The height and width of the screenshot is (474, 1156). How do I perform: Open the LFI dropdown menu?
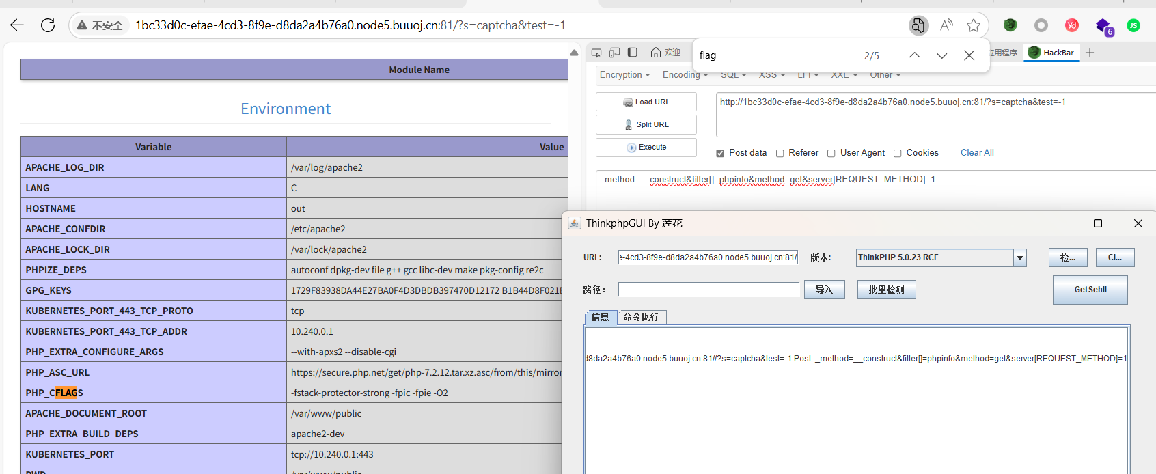click(x=808, y=75)
